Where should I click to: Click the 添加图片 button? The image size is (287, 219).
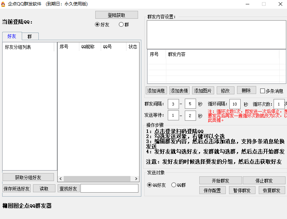point(203,90)
